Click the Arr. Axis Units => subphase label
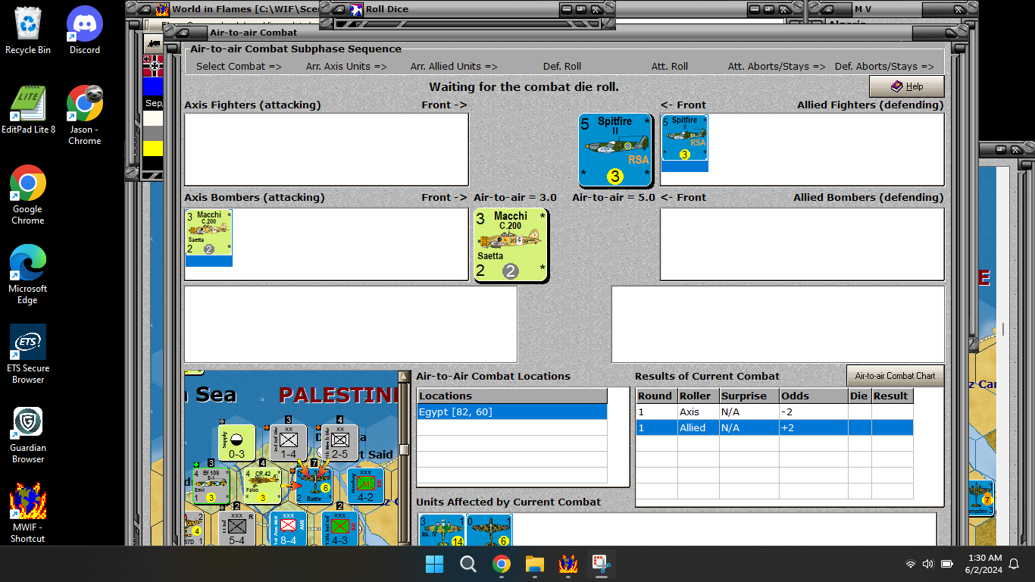The width and height of the screenshot is (1035, 582). point(346,67)
